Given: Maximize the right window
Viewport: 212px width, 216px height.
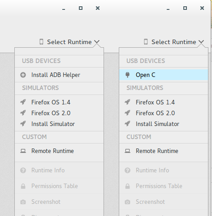Looking at the screenshot, I should (185, 8).
